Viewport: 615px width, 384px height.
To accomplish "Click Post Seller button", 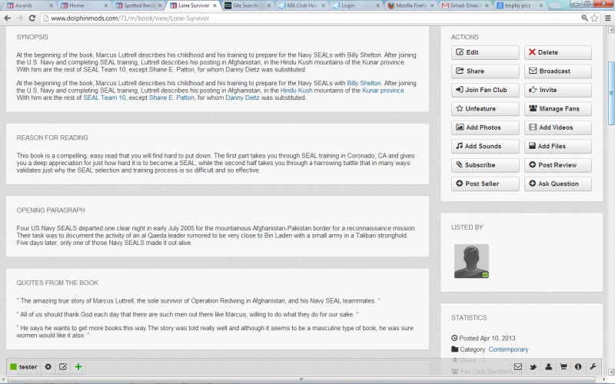I will click(x=485, y=184).
